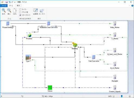Collapse the ribbon with the chevron arrow
Viewport: 134px width, 98px height.
(x=129, y=6)
